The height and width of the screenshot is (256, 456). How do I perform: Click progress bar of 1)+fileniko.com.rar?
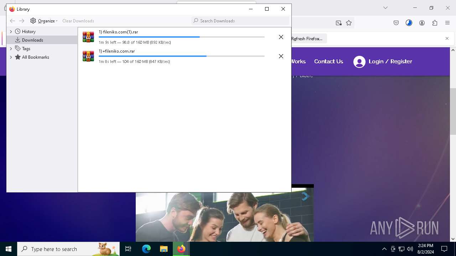181,56
